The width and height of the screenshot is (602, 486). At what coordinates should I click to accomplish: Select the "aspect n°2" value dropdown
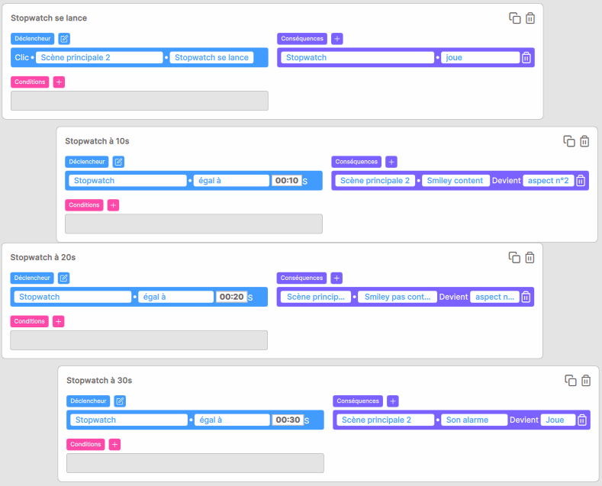tap(549, 181)
